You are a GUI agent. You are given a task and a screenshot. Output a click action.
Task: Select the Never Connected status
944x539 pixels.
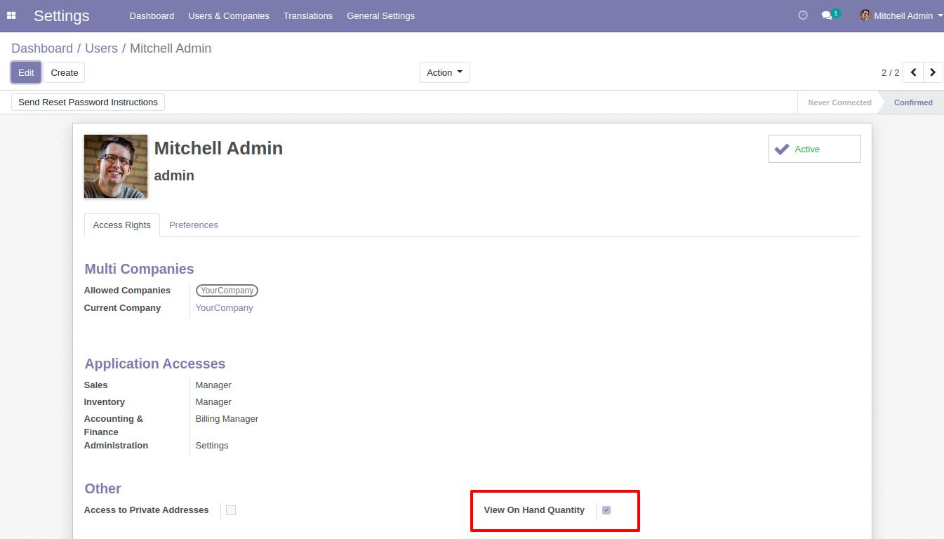tap(839, 102)
